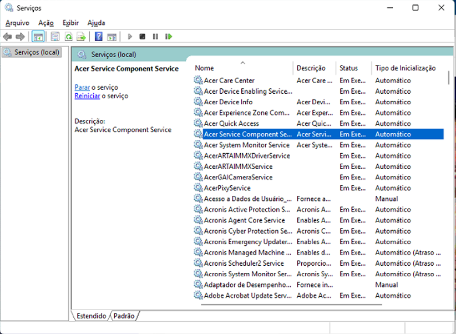
Task: Click the Forward arrow toolbar icon
Action: [x=20, y=37]
